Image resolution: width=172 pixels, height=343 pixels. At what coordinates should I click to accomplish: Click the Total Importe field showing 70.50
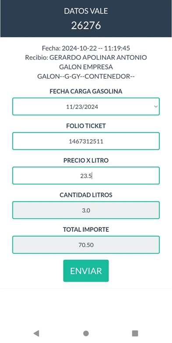tap(86, 245)
